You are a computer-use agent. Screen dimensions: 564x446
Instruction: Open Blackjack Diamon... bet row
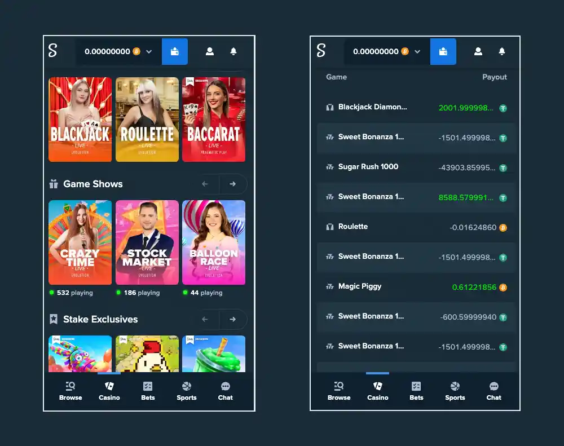tap(417, 108)
